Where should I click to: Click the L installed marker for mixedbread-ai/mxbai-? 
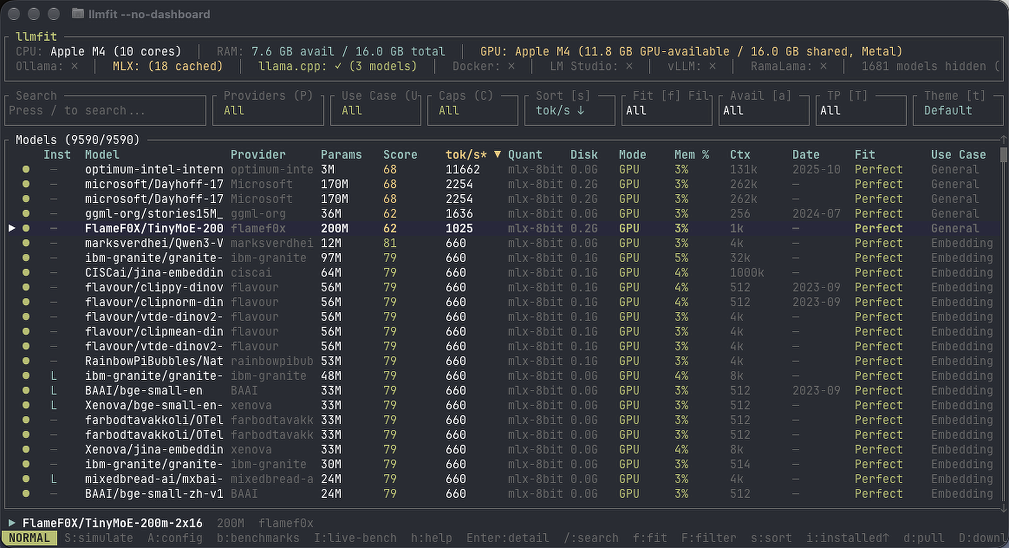[x=54, y=479]
